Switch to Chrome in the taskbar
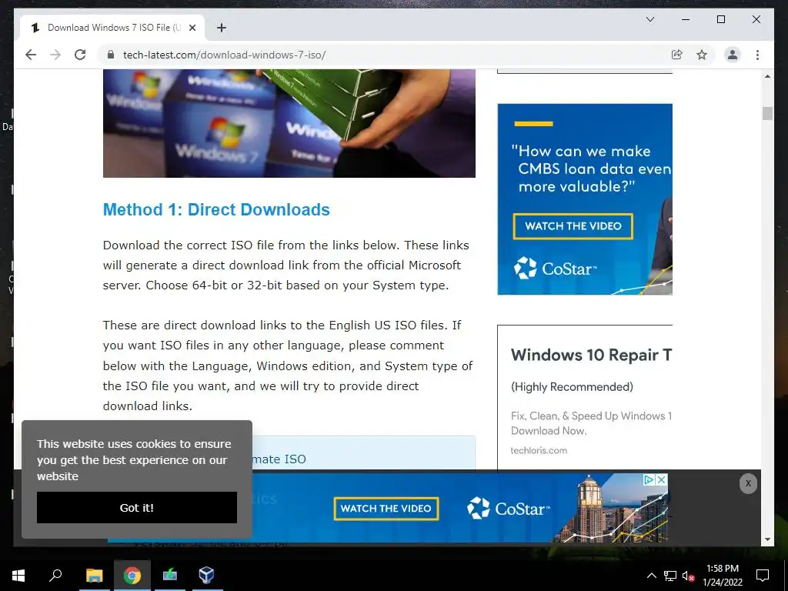Screen dimensions: 788x591 click(132, 575)
